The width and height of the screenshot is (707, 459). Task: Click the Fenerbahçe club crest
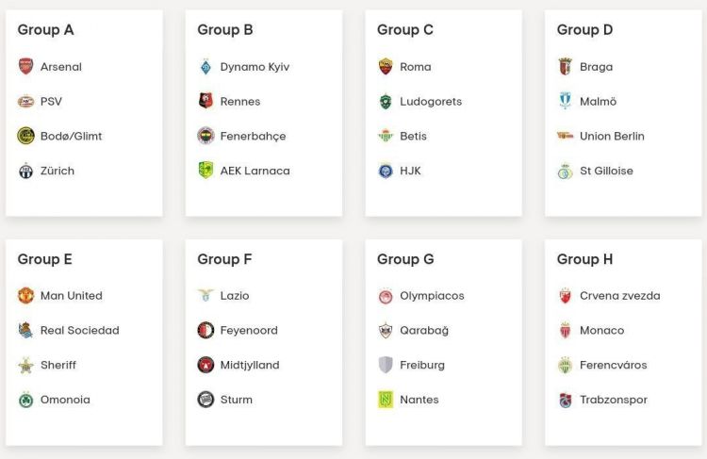pyautogui.click(x=206, y=136)
